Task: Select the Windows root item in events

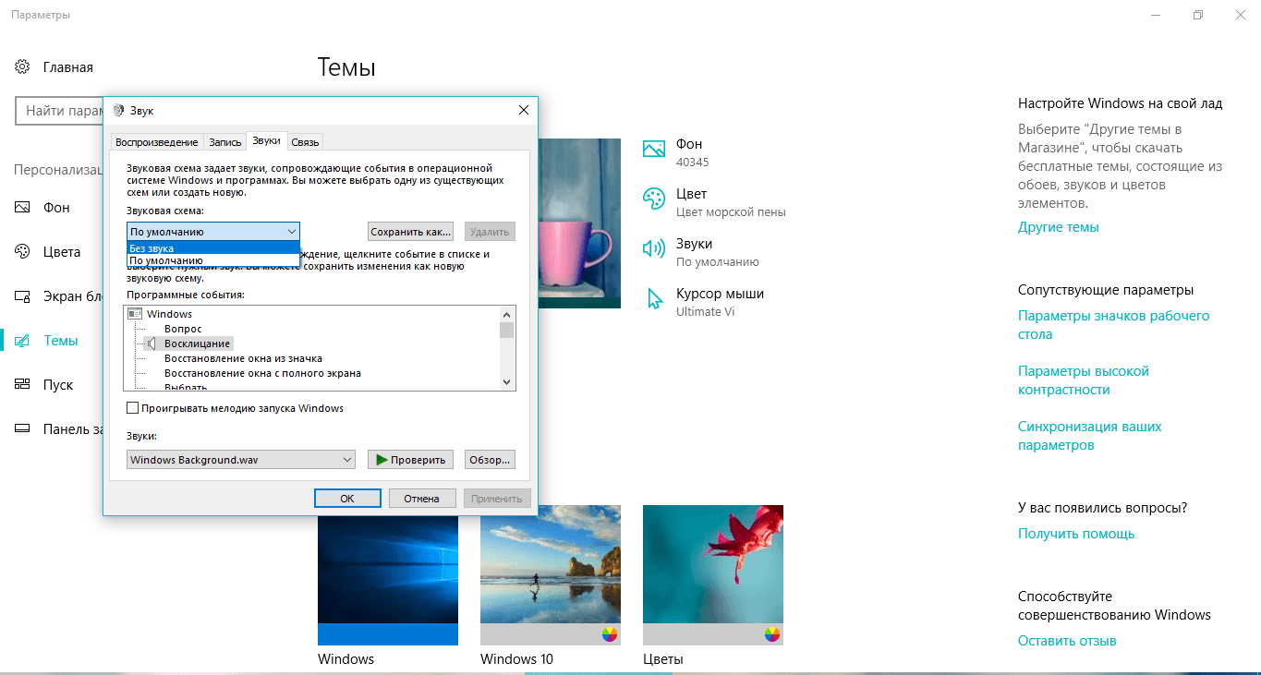Action: 169,314
